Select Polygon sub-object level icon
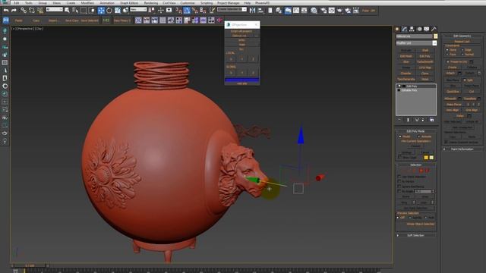This screenshot has height=273, width=486. tap(421, 171)
